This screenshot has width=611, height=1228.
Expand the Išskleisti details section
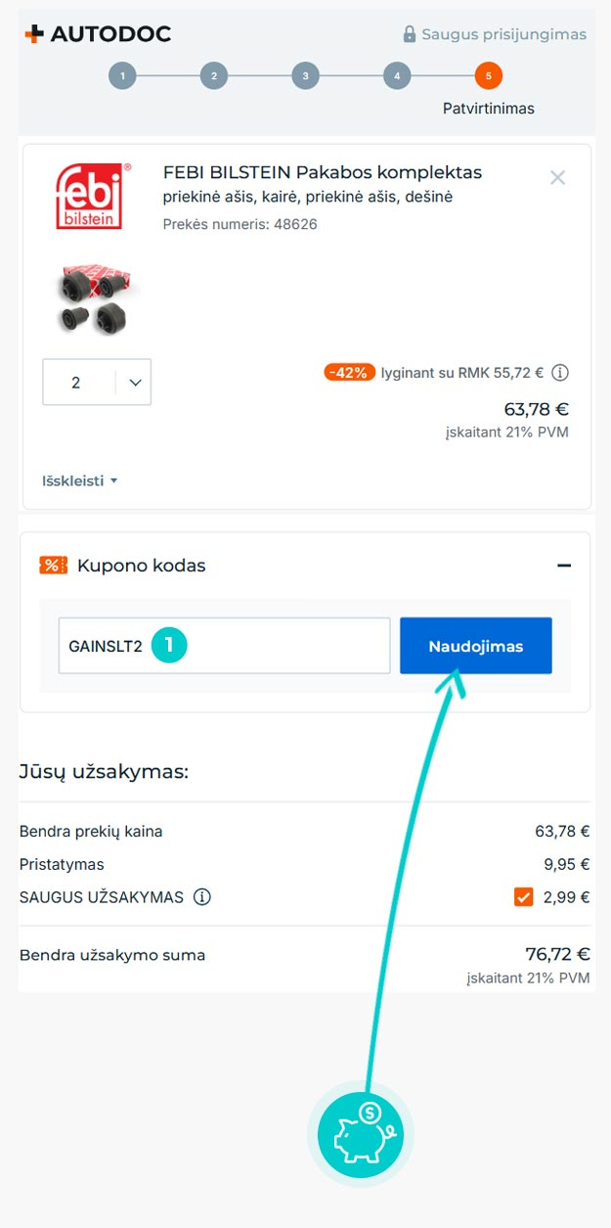point(80,480)
